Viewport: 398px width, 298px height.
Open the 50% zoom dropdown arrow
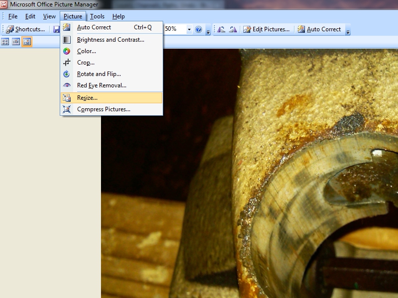pyautogui.click(x=189, y=29)
